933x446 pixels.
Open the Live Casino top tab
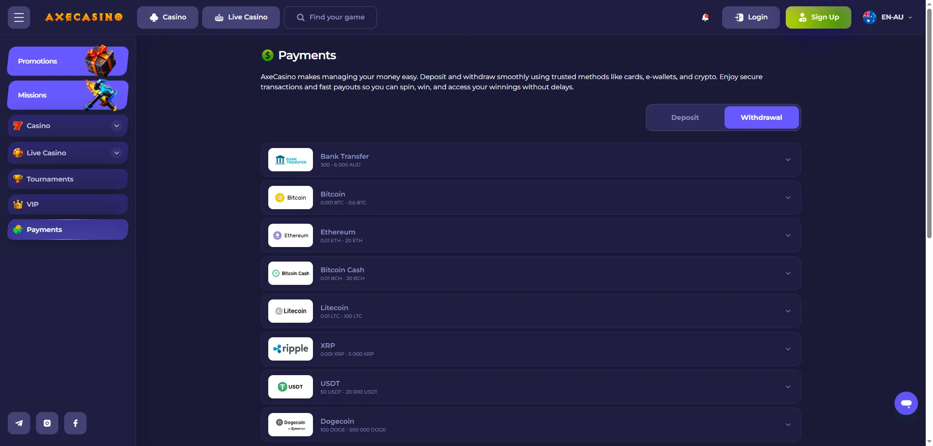pyautogui.click(x=241, y=17)
